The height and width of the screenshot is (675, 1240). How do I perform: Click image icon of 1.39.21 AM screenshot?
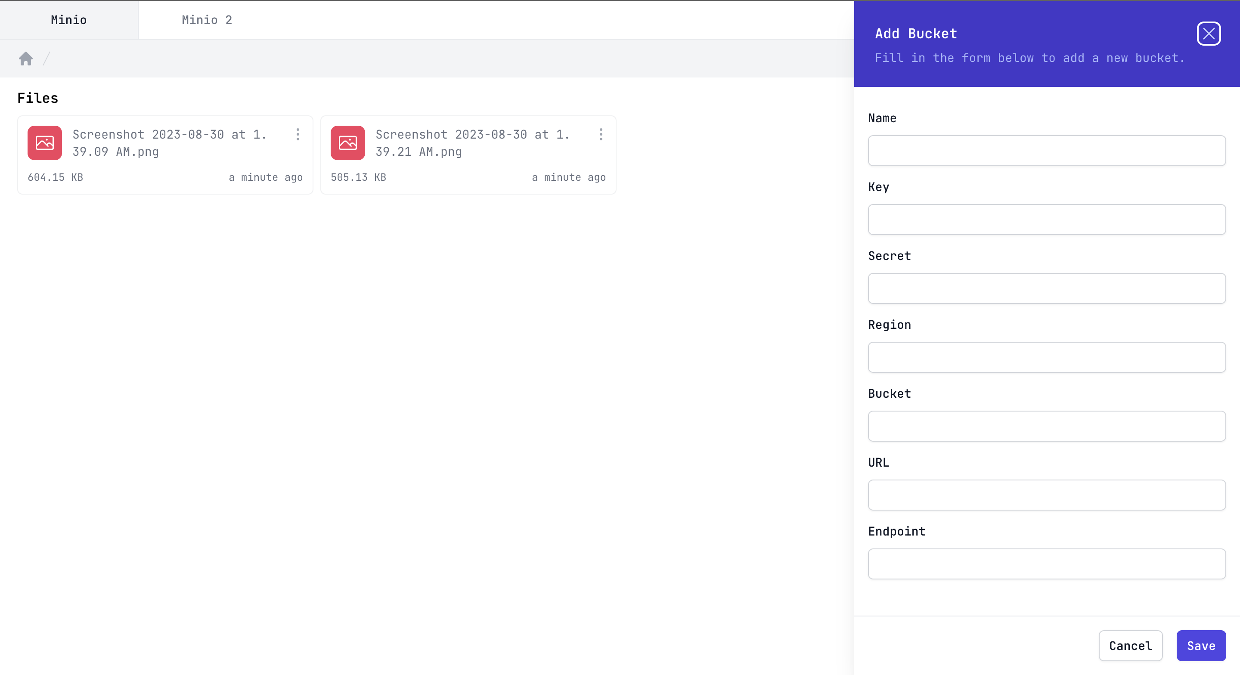[347, 143]
